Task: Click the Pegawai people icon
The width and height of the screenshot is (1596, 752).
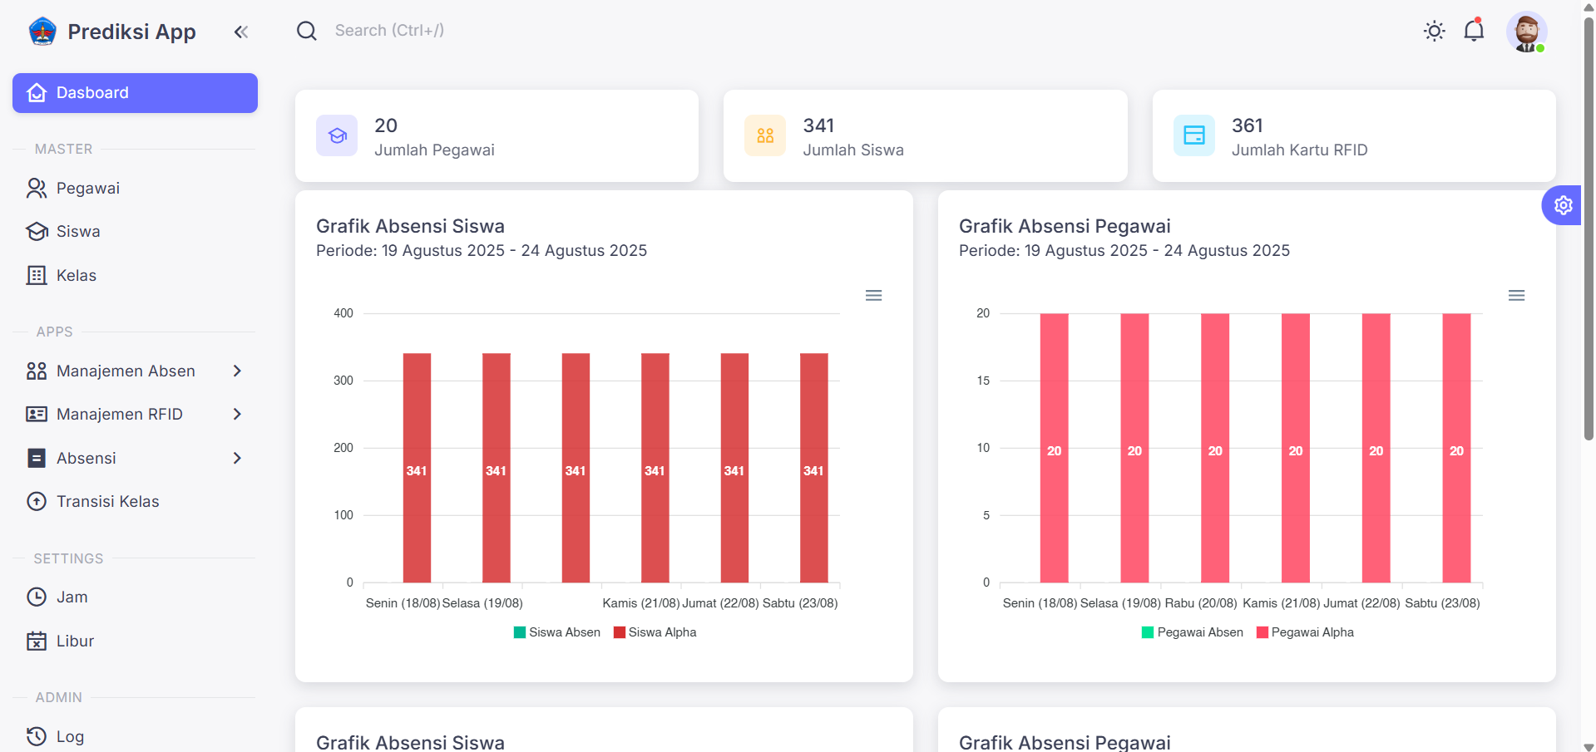Action: click(37, 189)
